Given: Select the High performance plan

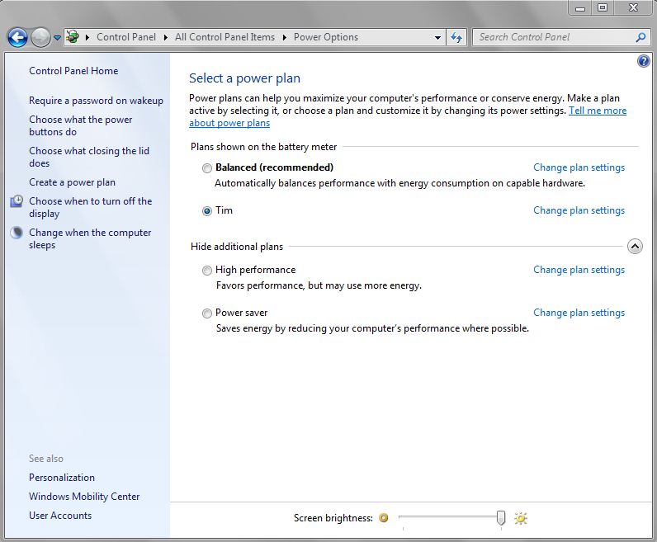Looking at the screenshot, I should [206, 271].
